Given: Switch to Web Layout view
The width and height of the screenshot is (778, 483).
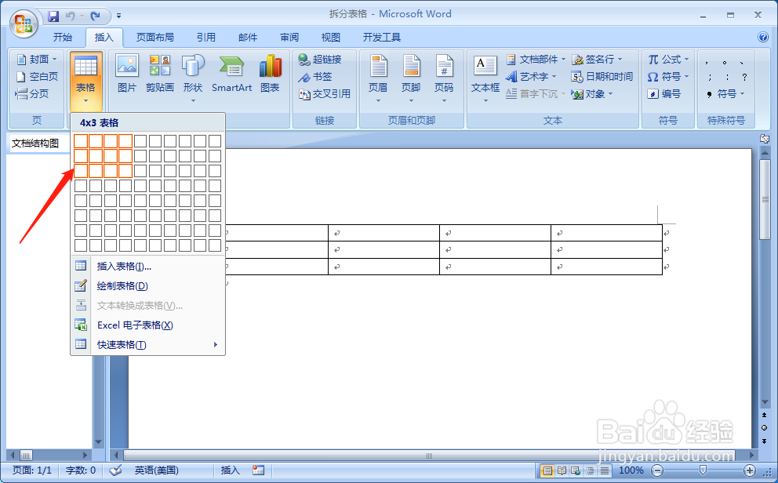Looking at the screenshot, I should click(576, 470).
